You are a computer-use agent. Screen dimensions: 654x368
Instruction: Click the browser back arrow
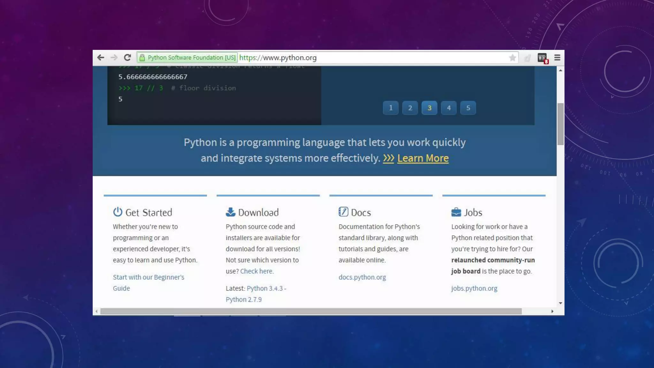[x=101, y=57]
